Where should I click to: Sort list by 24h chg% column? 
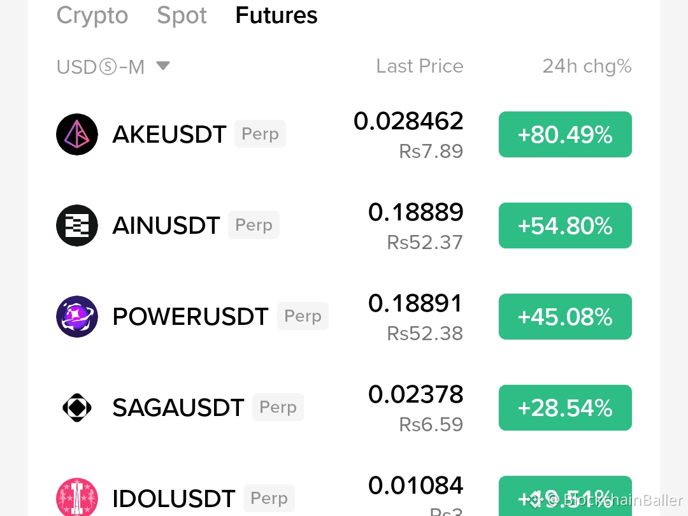click(x=587, y=66)
